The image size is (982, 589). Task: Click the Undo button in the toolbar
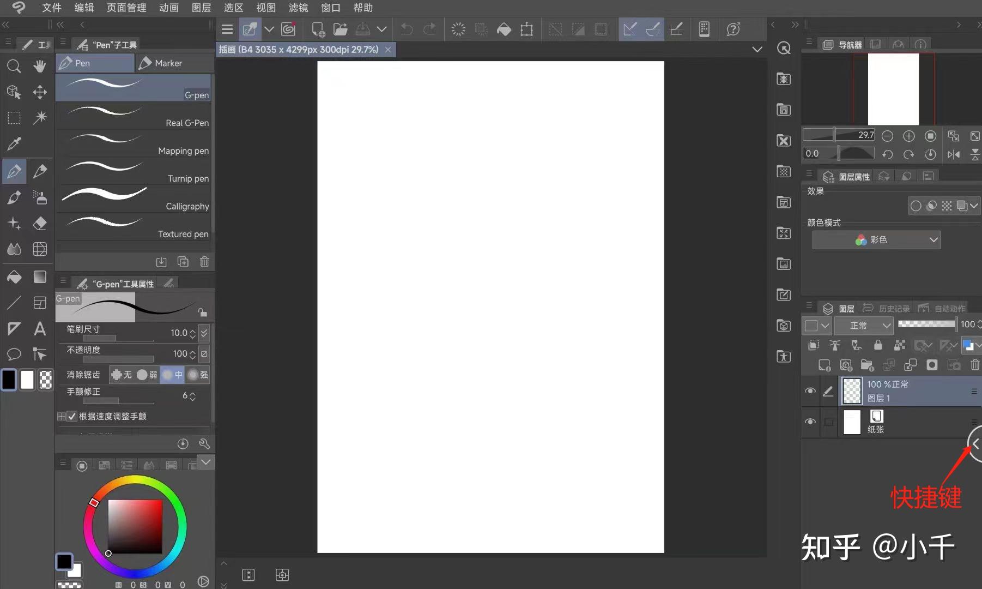coord(407,29)
